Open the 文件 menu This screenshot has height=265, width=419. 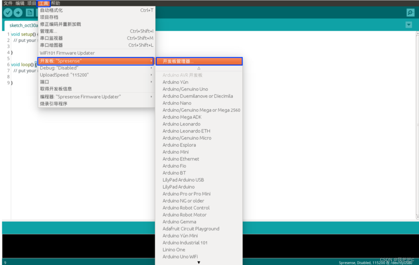pyautogui.click(x=8, y=3)
